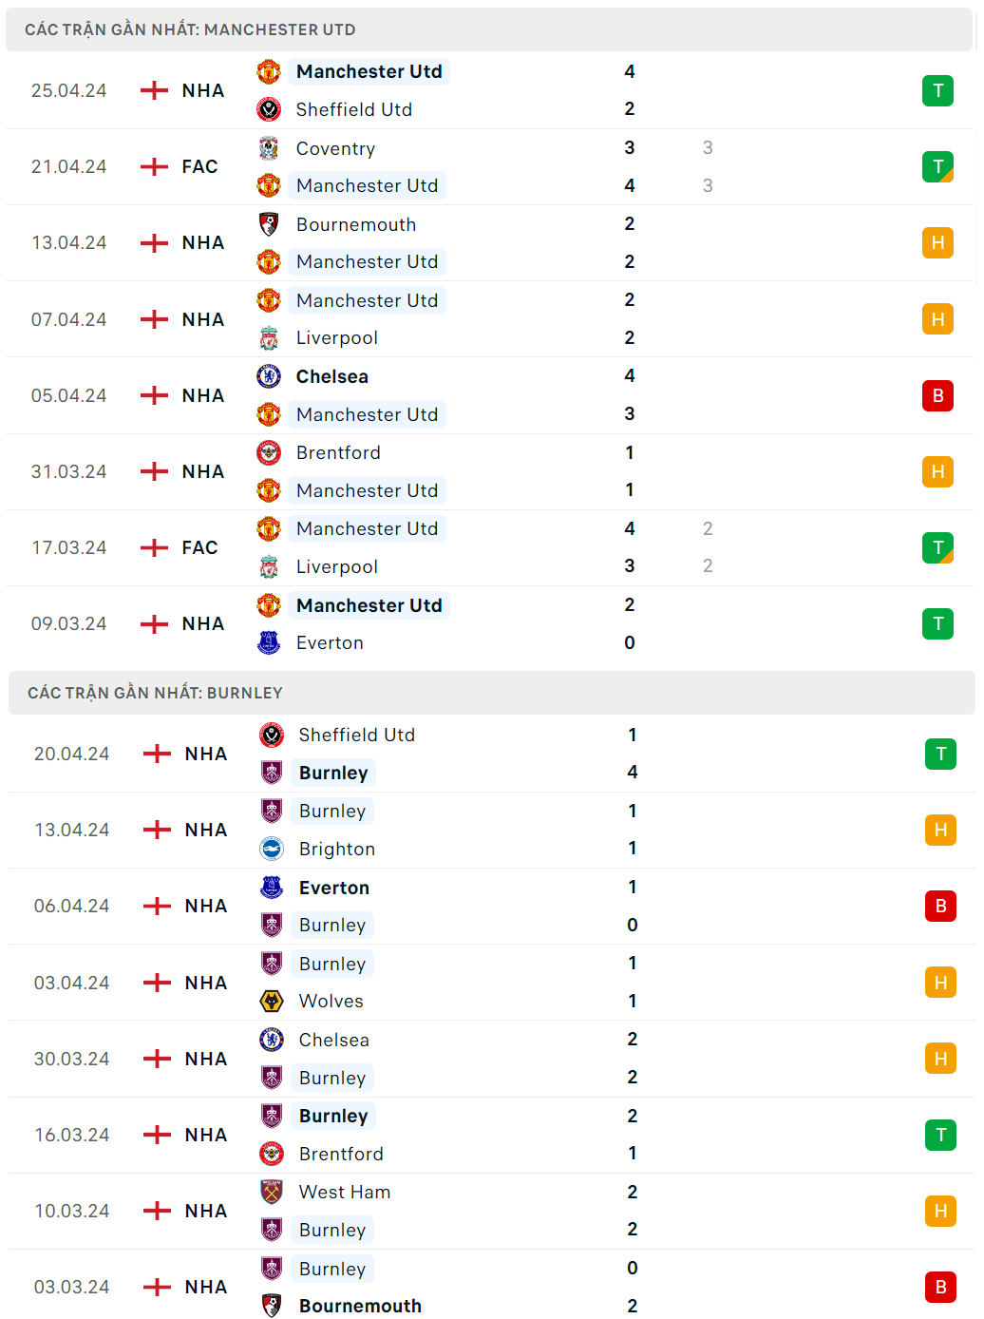Click the 20.04.24 match date for Burnley

(x=72, y=755)
